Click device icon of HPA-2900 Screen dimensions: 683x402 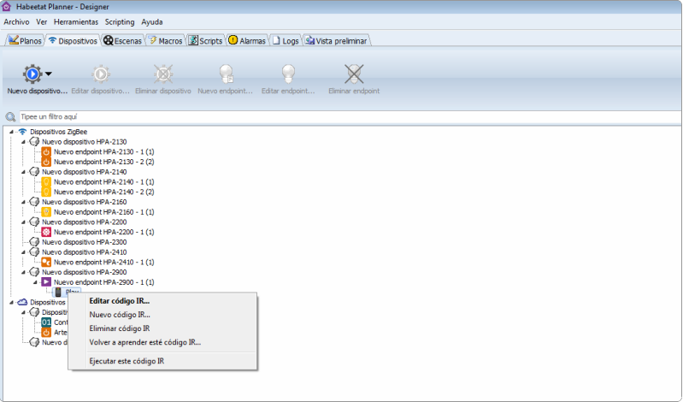click(x=34, y=272)
